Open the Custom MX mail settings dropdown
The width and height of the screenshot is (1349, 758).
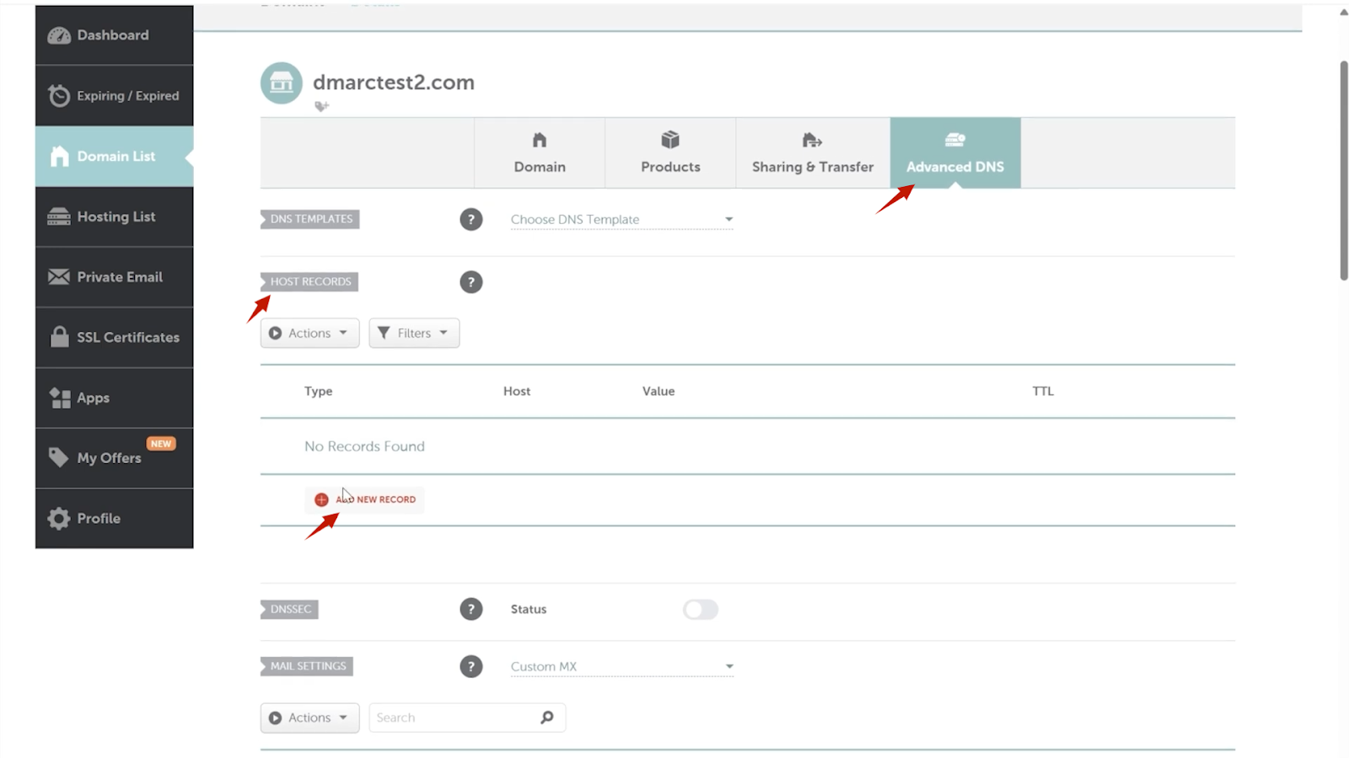pos(621,667)
